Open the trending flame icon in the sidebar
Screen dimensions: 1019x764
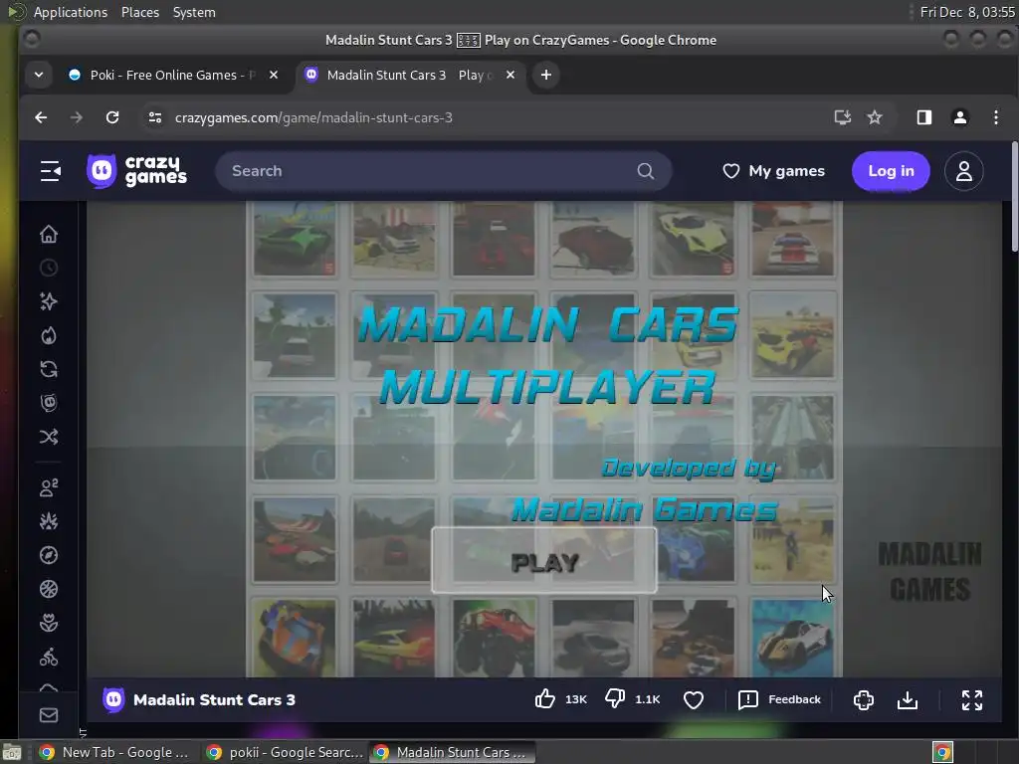pyautogui.click(x=49, y=335)
